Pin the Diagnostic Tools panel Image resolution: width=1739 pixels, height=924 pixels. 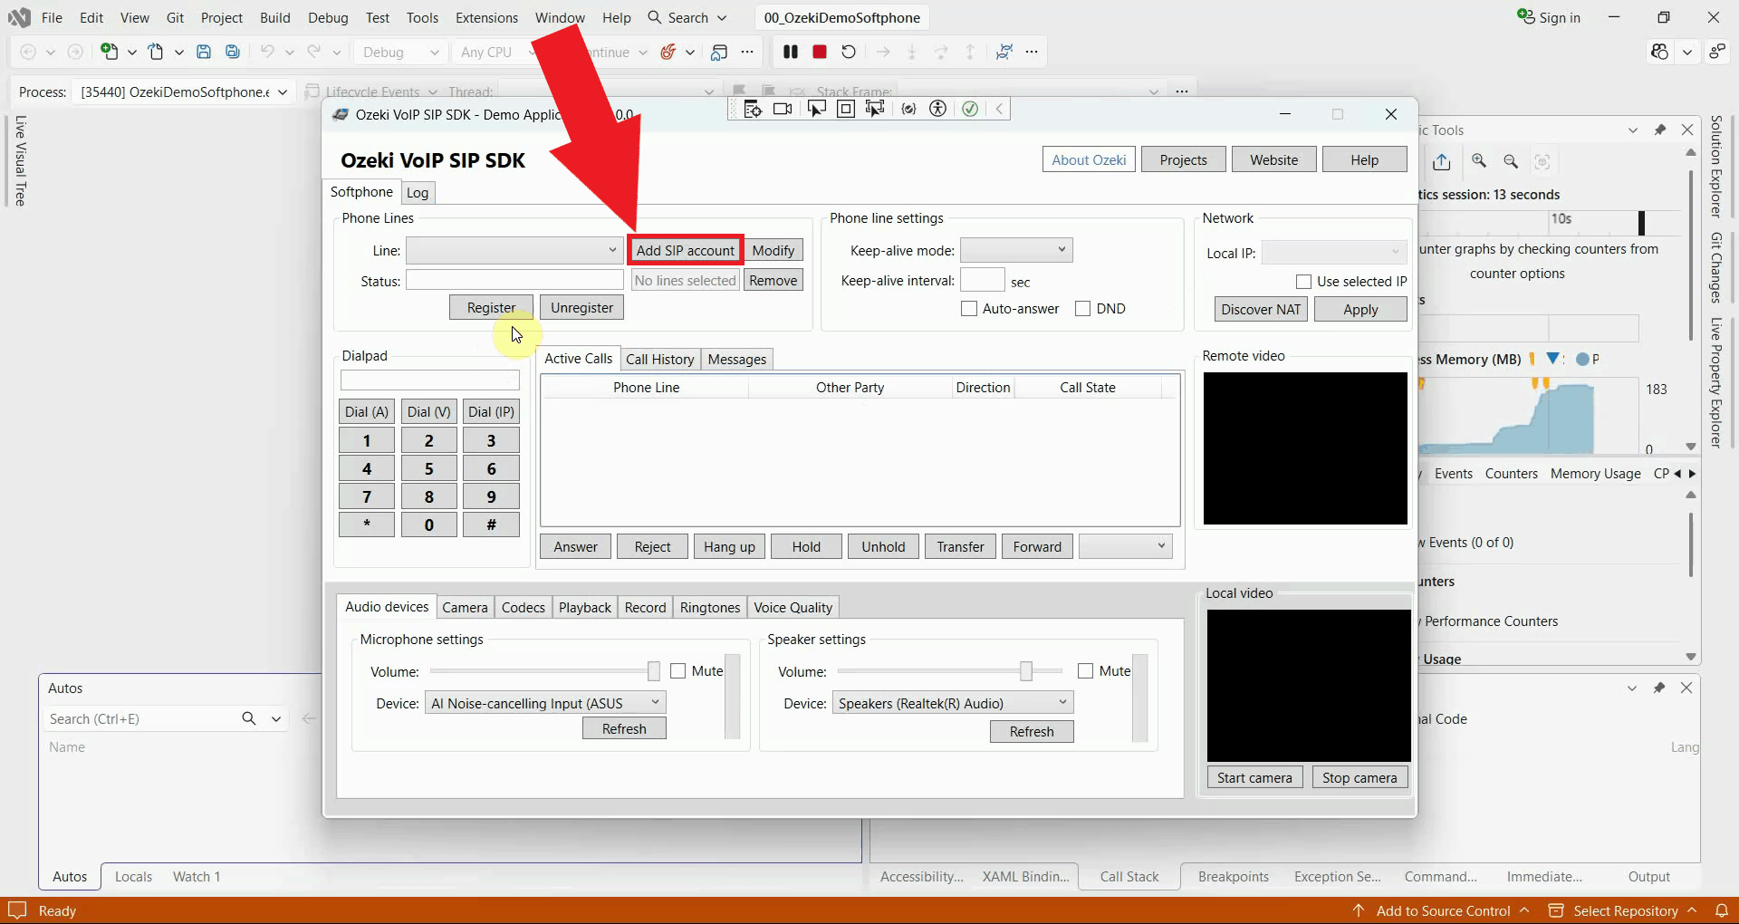(1659, 130)
